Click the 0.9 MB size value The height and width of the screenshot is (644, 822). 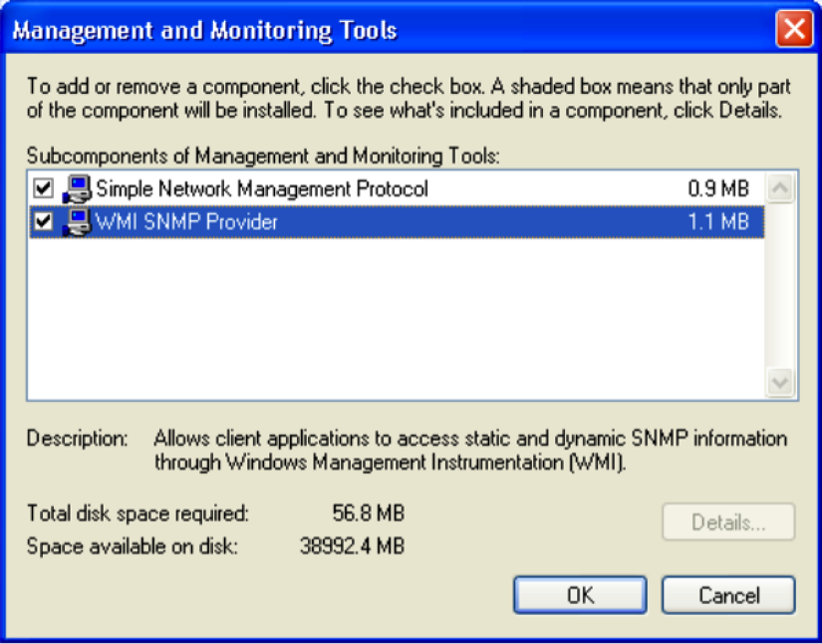(x=717, y=188)
